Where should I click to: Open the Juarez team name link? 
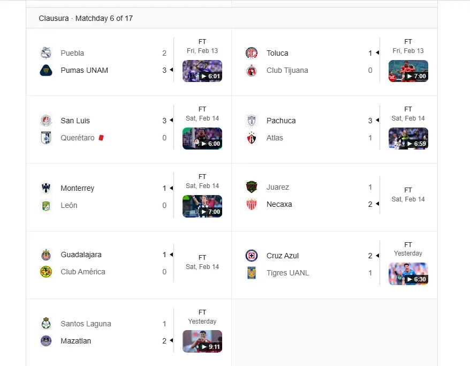[277, 187]
